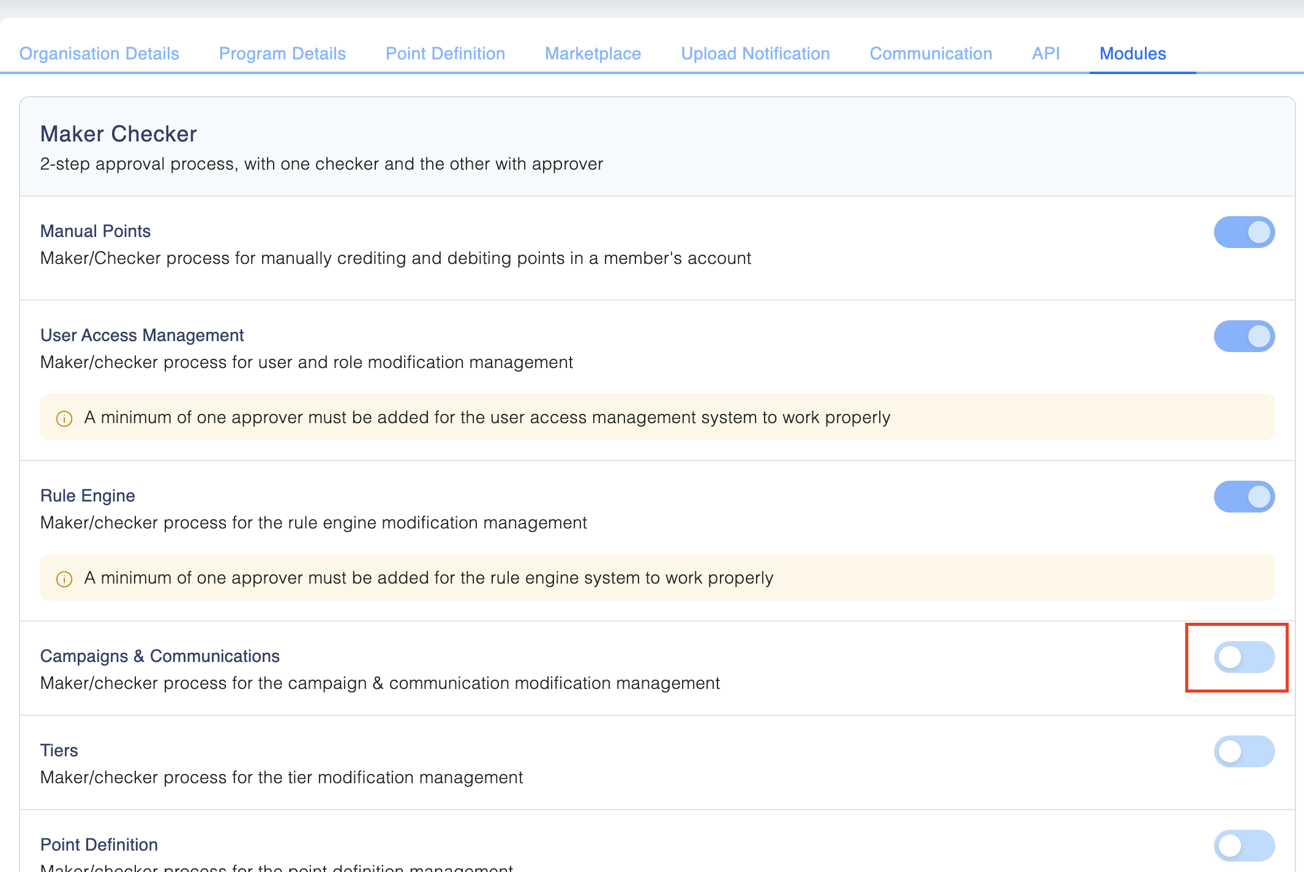Viewport: 1304px width, 872px height.
Task: Open the Organisation Details tab
Action: [99, 54]
